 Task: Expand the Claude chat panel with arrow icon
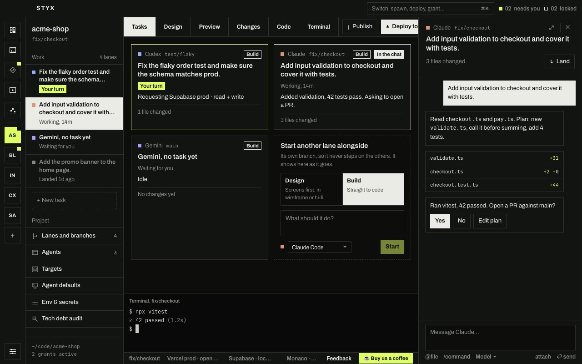[x=552, y=27]
